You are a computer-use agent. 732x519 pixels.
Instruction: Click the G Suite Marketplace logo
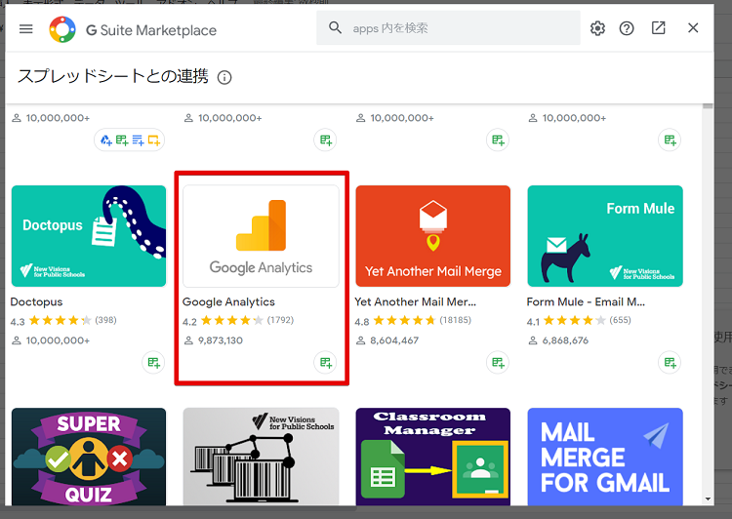(62, 29)
